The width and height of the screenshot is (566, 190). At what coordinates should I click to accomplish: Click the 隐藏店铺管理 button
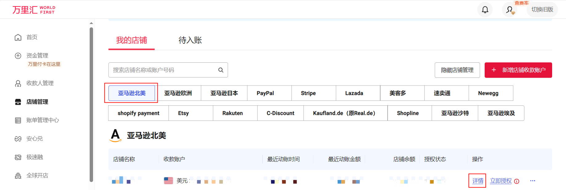point(457,70)
